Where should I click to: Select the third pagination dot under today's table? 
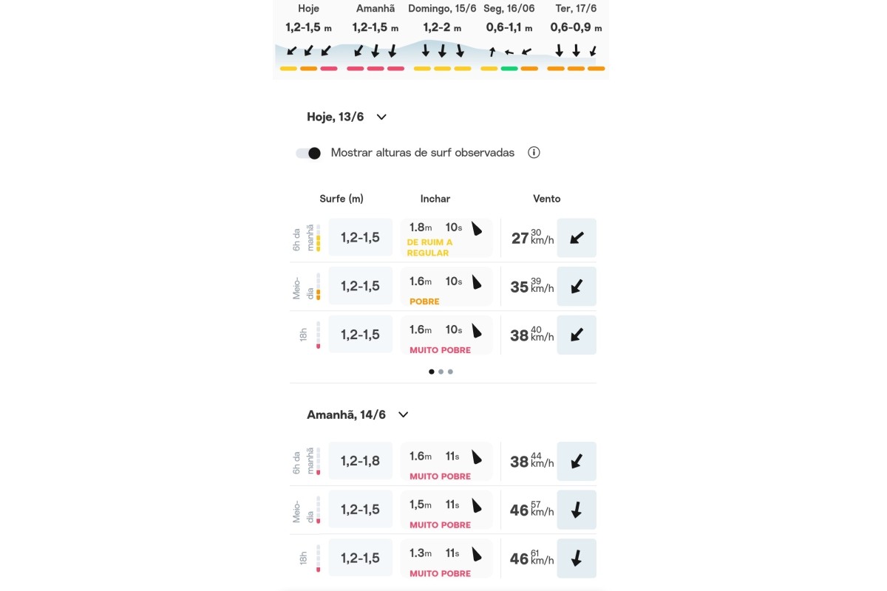click(x=450, y=372)
